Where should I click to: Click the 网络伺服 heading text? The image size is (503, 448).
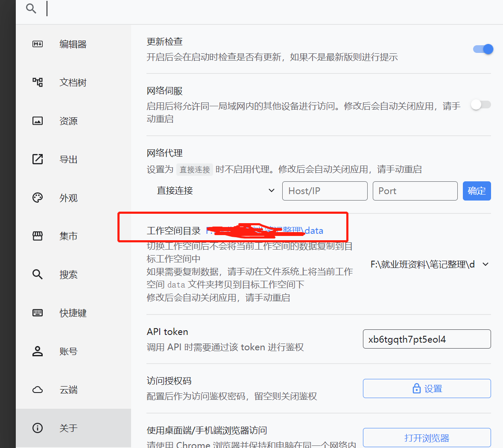coord(164,91)
